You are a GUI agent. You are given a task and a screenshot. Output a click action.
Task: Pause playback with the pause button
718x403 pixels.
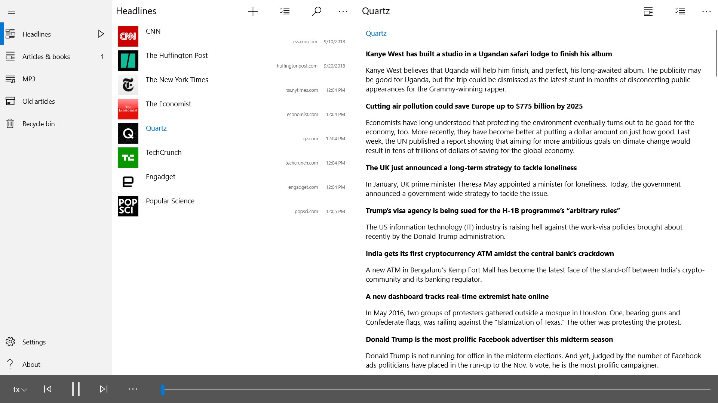coord(76,389)
